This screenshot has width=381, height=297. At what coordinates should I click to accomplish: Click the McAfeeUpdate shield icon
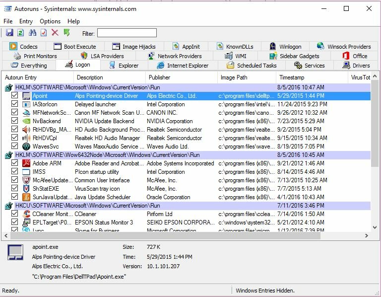[x=26, y=180]
